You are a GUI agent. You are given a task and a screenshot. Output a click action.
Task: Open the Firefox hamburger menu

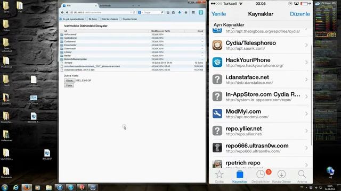click(193, 13)
